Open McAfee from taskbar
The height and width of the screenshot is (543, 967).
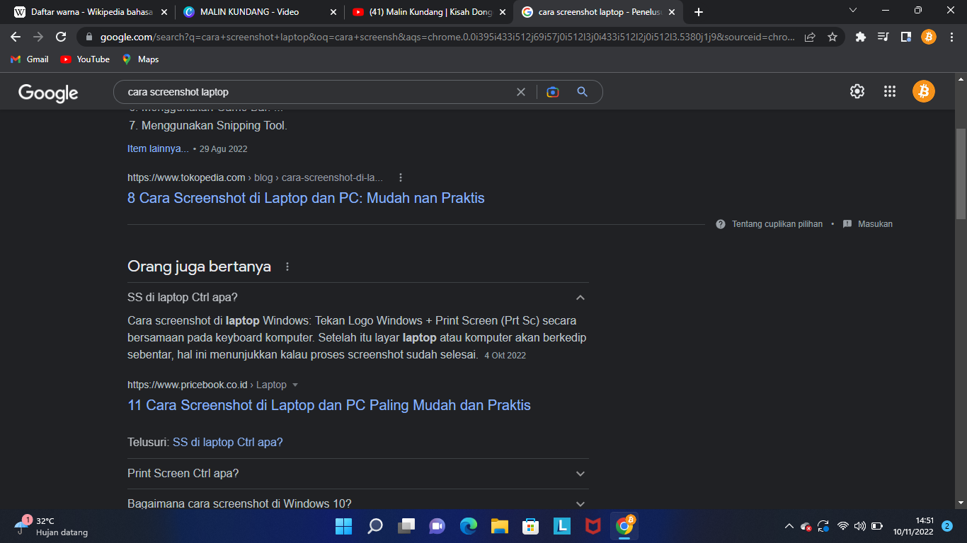[x=593, y=526]
